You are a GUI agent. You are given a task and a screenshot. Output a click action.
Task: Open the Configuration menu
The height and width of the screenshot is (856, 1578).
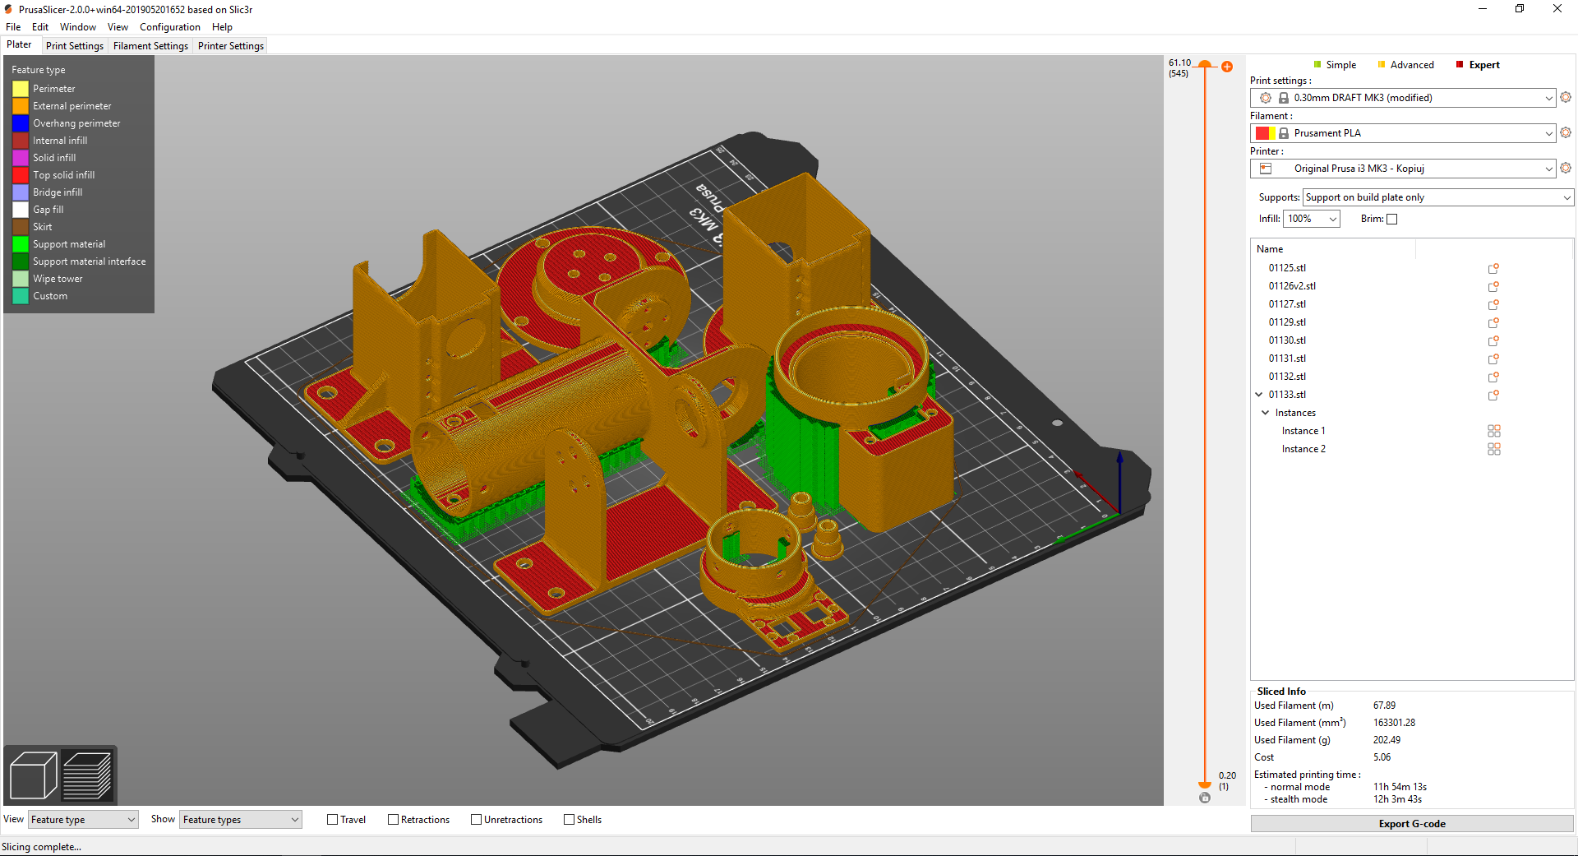pyautogui.click(x=169, y=27)
